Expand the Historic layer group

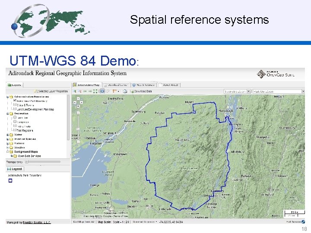7,143
